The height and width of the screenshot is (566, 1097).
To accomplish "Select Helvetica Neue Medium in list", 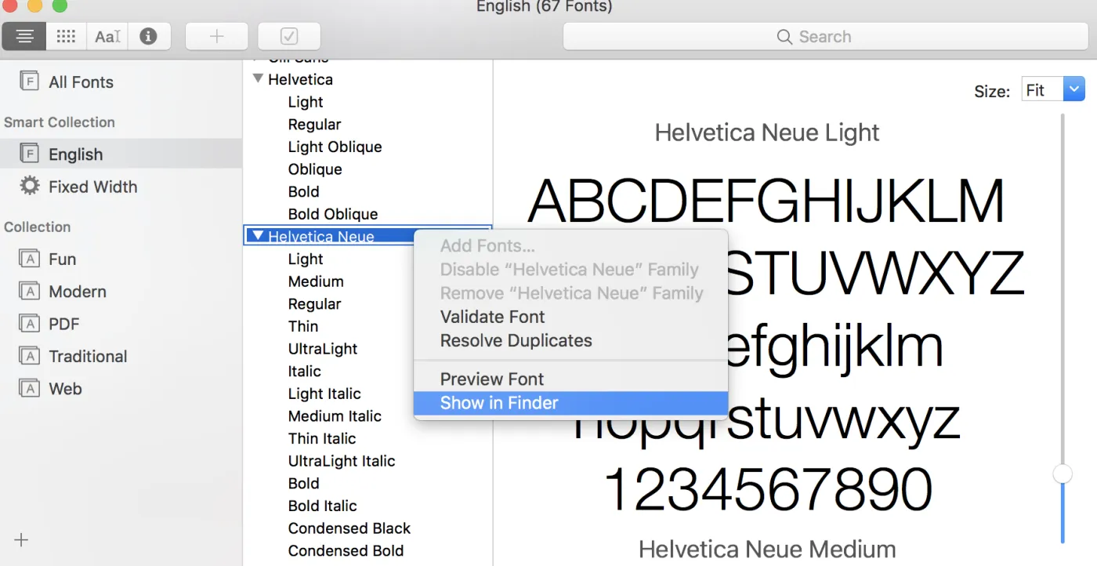I will pos(316,281).
